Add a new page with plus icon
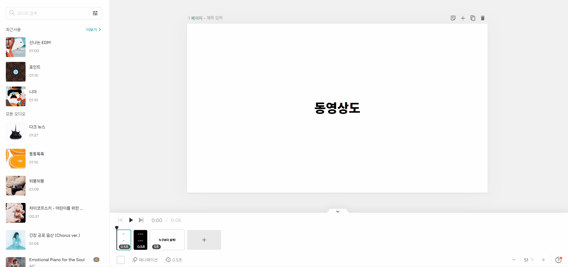This screenshot has width=568, height=267. 463,18
